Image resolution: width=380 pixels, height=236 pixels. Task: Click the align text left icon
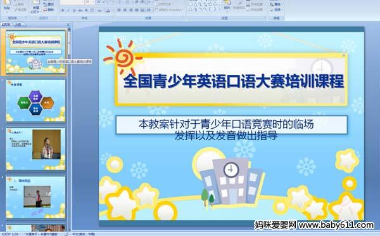(119, 10)
